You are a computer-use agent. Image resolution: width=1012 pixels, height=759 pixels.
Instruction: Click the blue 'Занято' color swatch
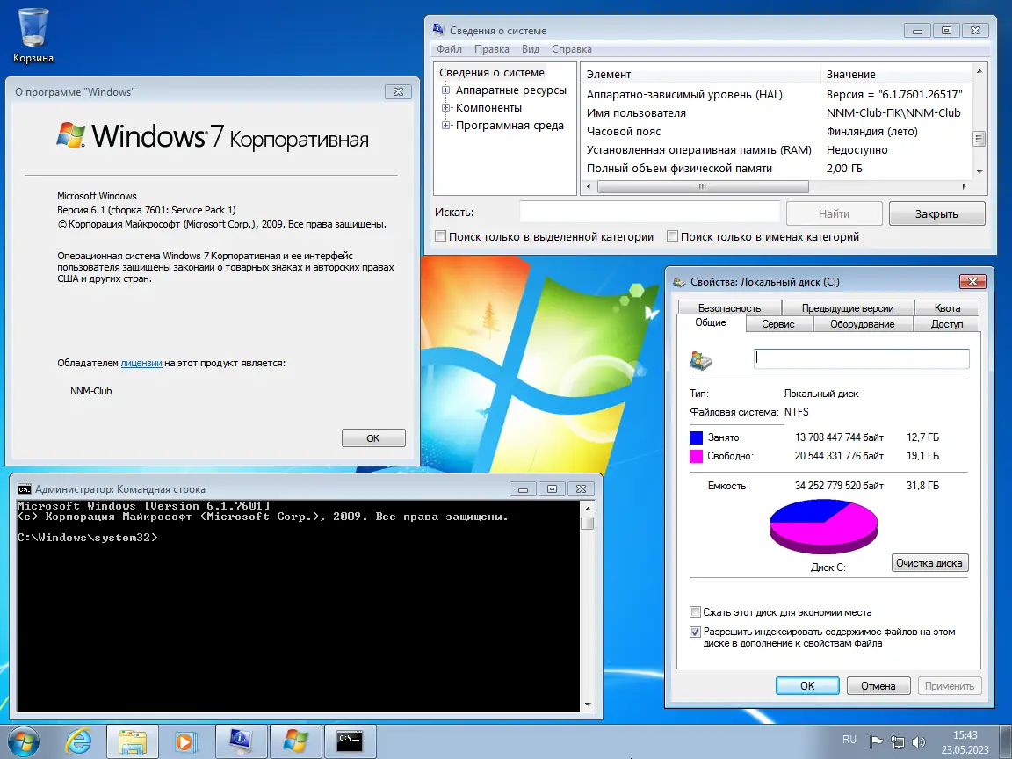[696, 437]
